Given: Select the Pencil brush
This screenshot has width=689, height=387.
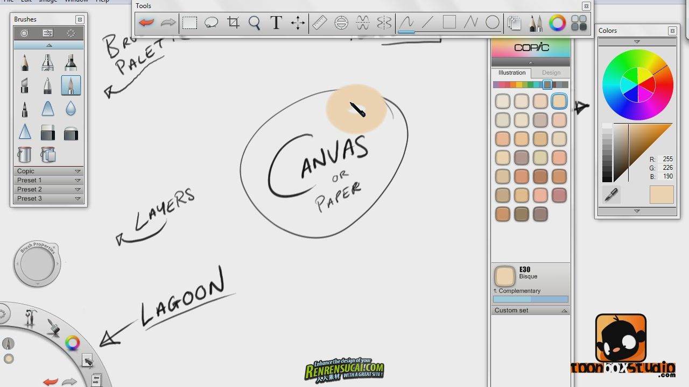Looking at the screenshot, I should [24, 63].
